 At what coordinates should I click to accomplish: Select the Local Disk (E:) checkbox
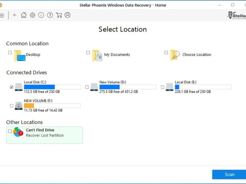coord(163,87)
